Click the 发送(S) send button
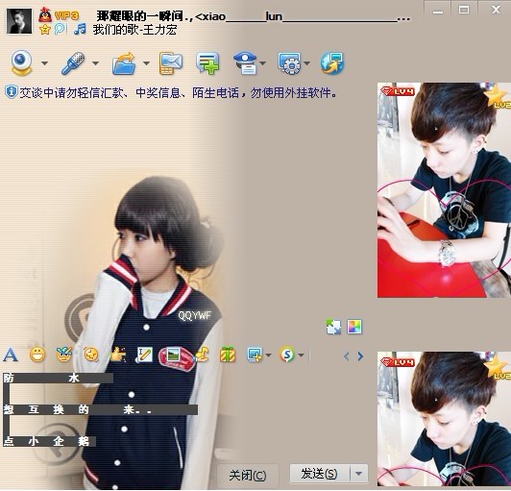The image size is (511, 491). [319, 474]
